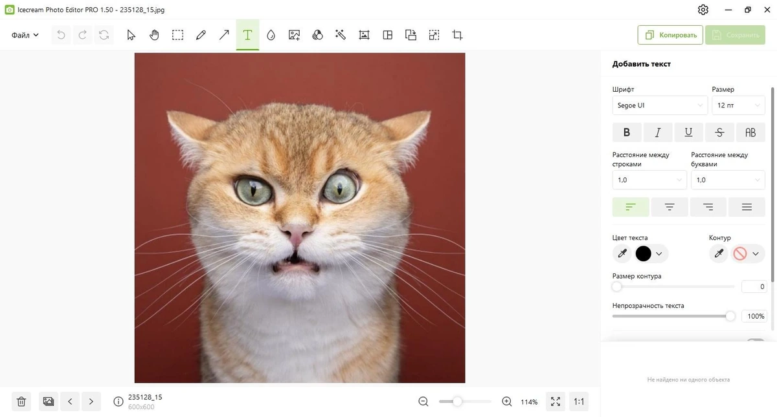Click the Непрозрачность текста slider handle
777x417 pixels.
730,316
